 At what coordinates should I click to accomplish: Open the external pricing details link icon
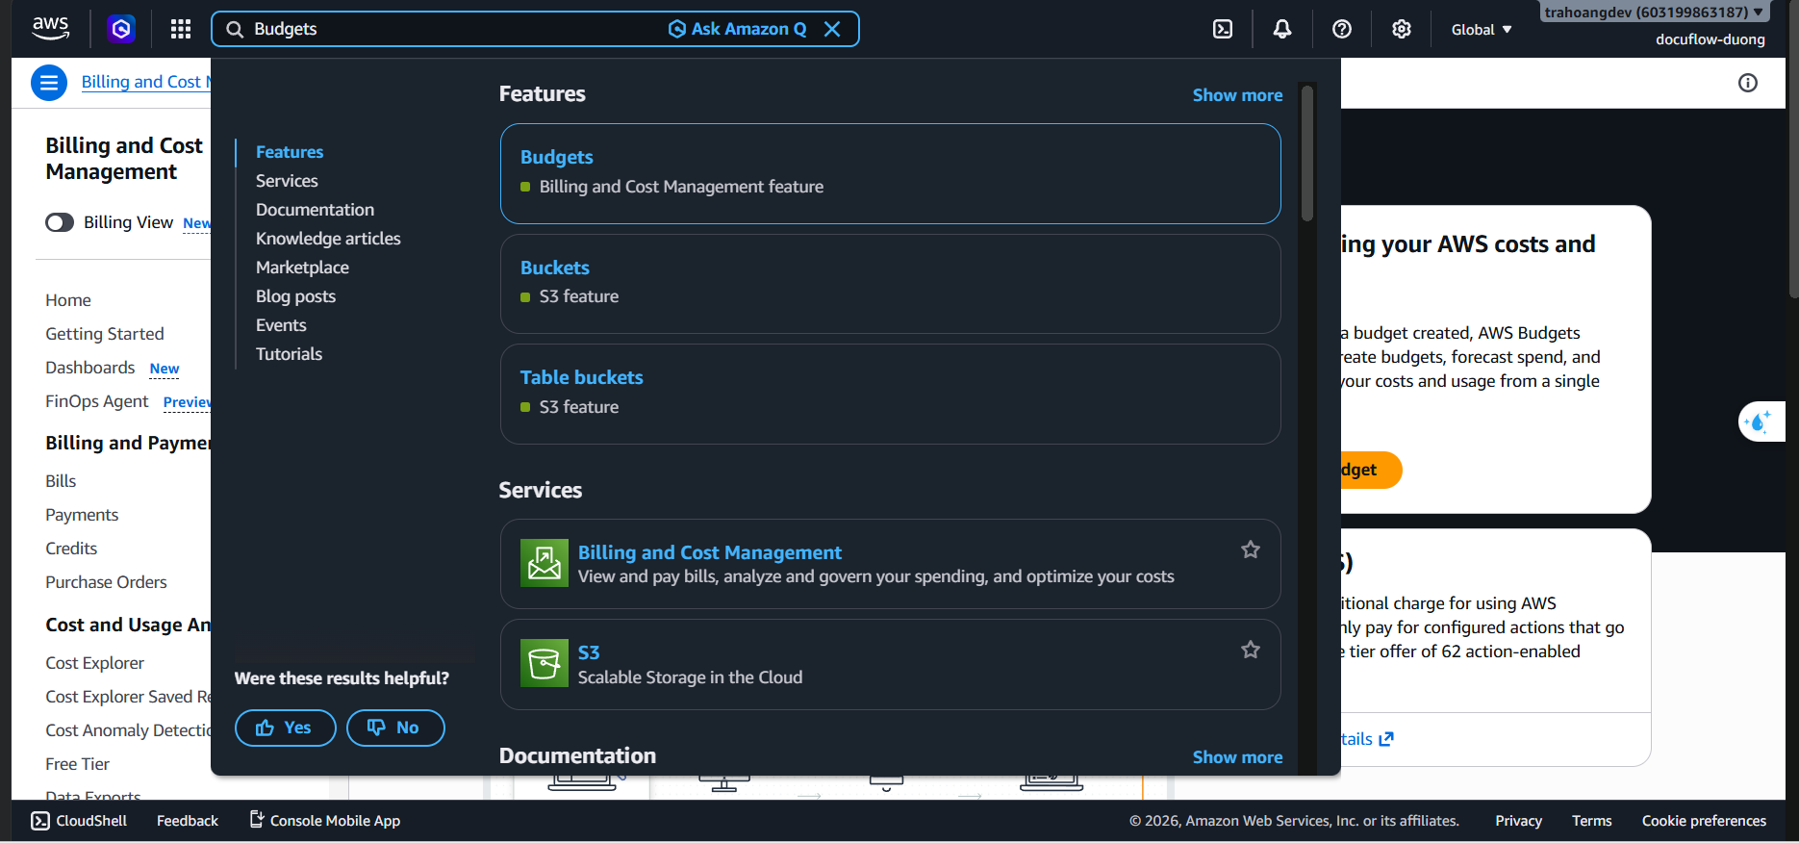pyautogui.click(x=1386, y=739)
